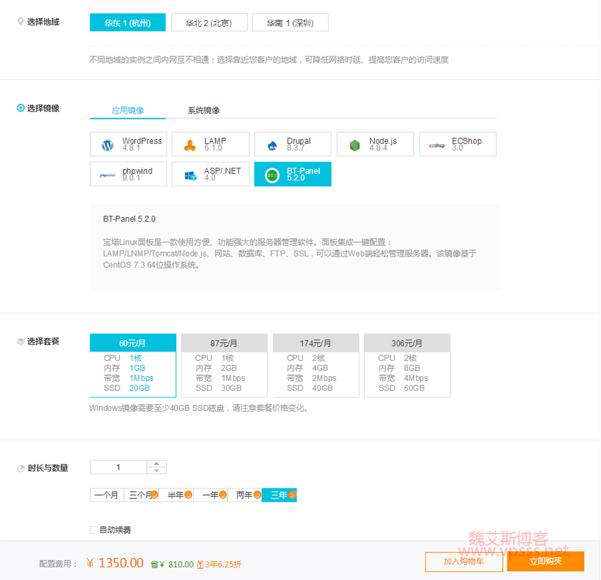Select the WordPress 4.8.1 image icon
Image resolution: width=601 pixels, height=580 pixels.
click(108, 145)
